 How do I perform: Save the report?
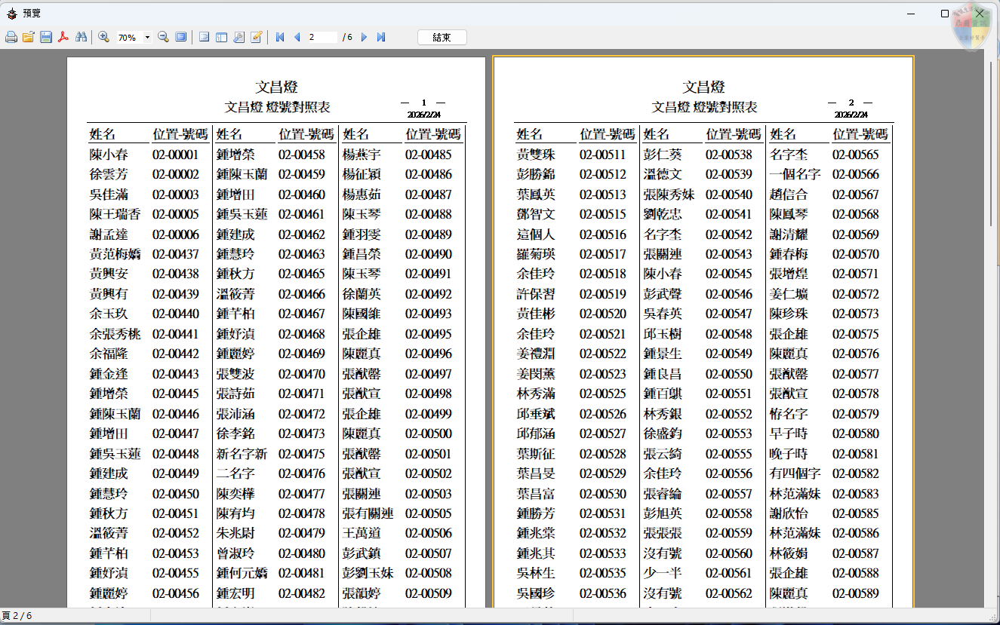(x=46, y=36)
